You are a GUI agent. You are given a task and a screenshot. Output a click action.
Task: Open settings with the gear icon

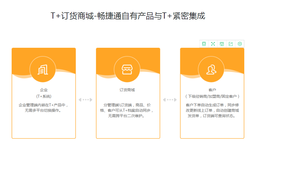(240, 44)
